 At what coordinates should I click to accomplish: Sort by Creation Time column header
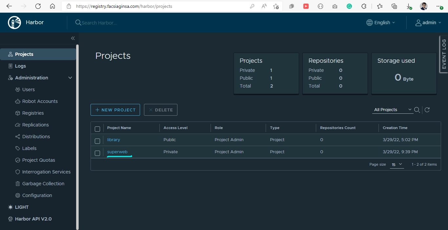point(395,128)
